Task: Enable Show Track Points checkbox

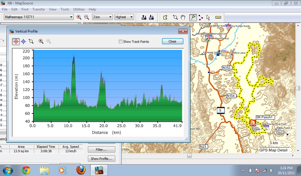Action: coord(121,42)
